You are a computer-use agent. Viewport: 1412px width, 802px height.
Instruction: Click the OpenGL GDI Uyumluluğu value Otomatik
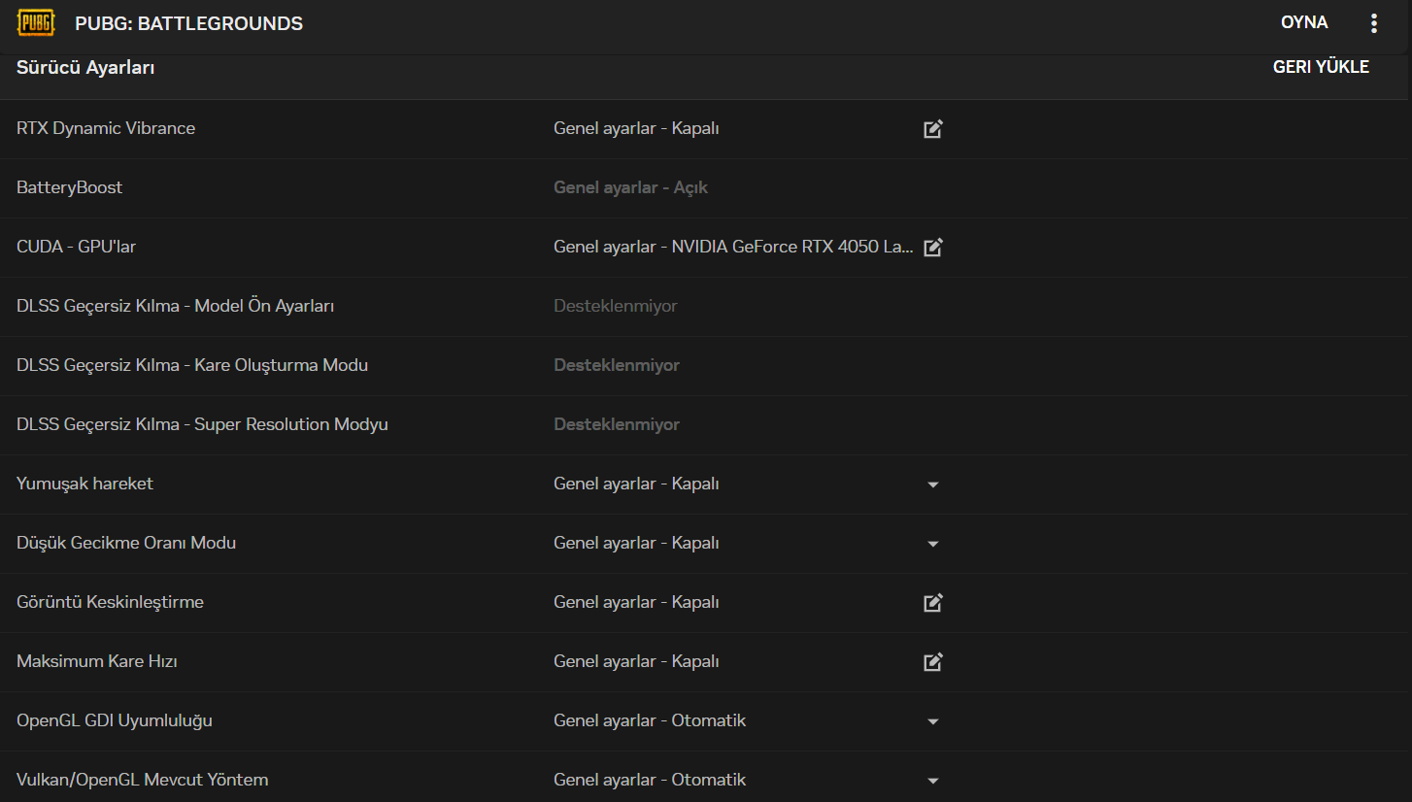coord(650,720)
